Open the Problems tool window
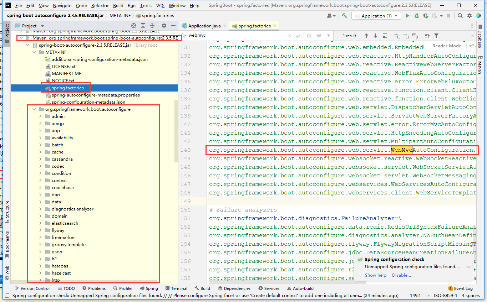Screen dimensions: 487x302 (x=94, y=288)
